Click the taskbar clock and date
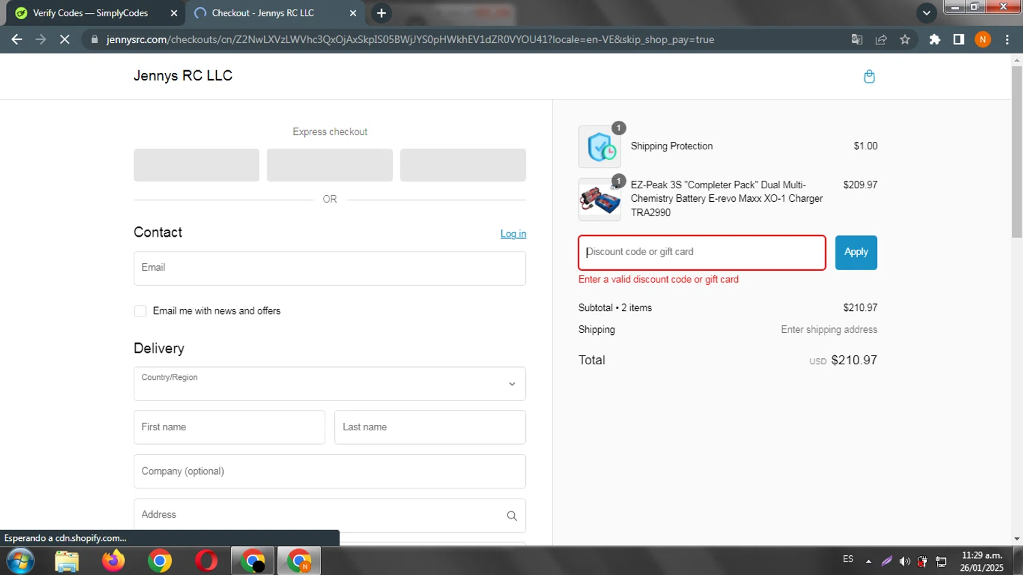The image size is (1023, 575). 982,561
